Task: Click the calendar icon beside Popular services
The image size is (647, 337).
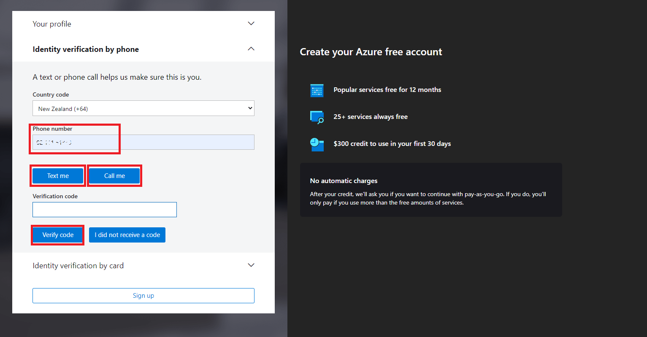Action: [x=317, y=90]
